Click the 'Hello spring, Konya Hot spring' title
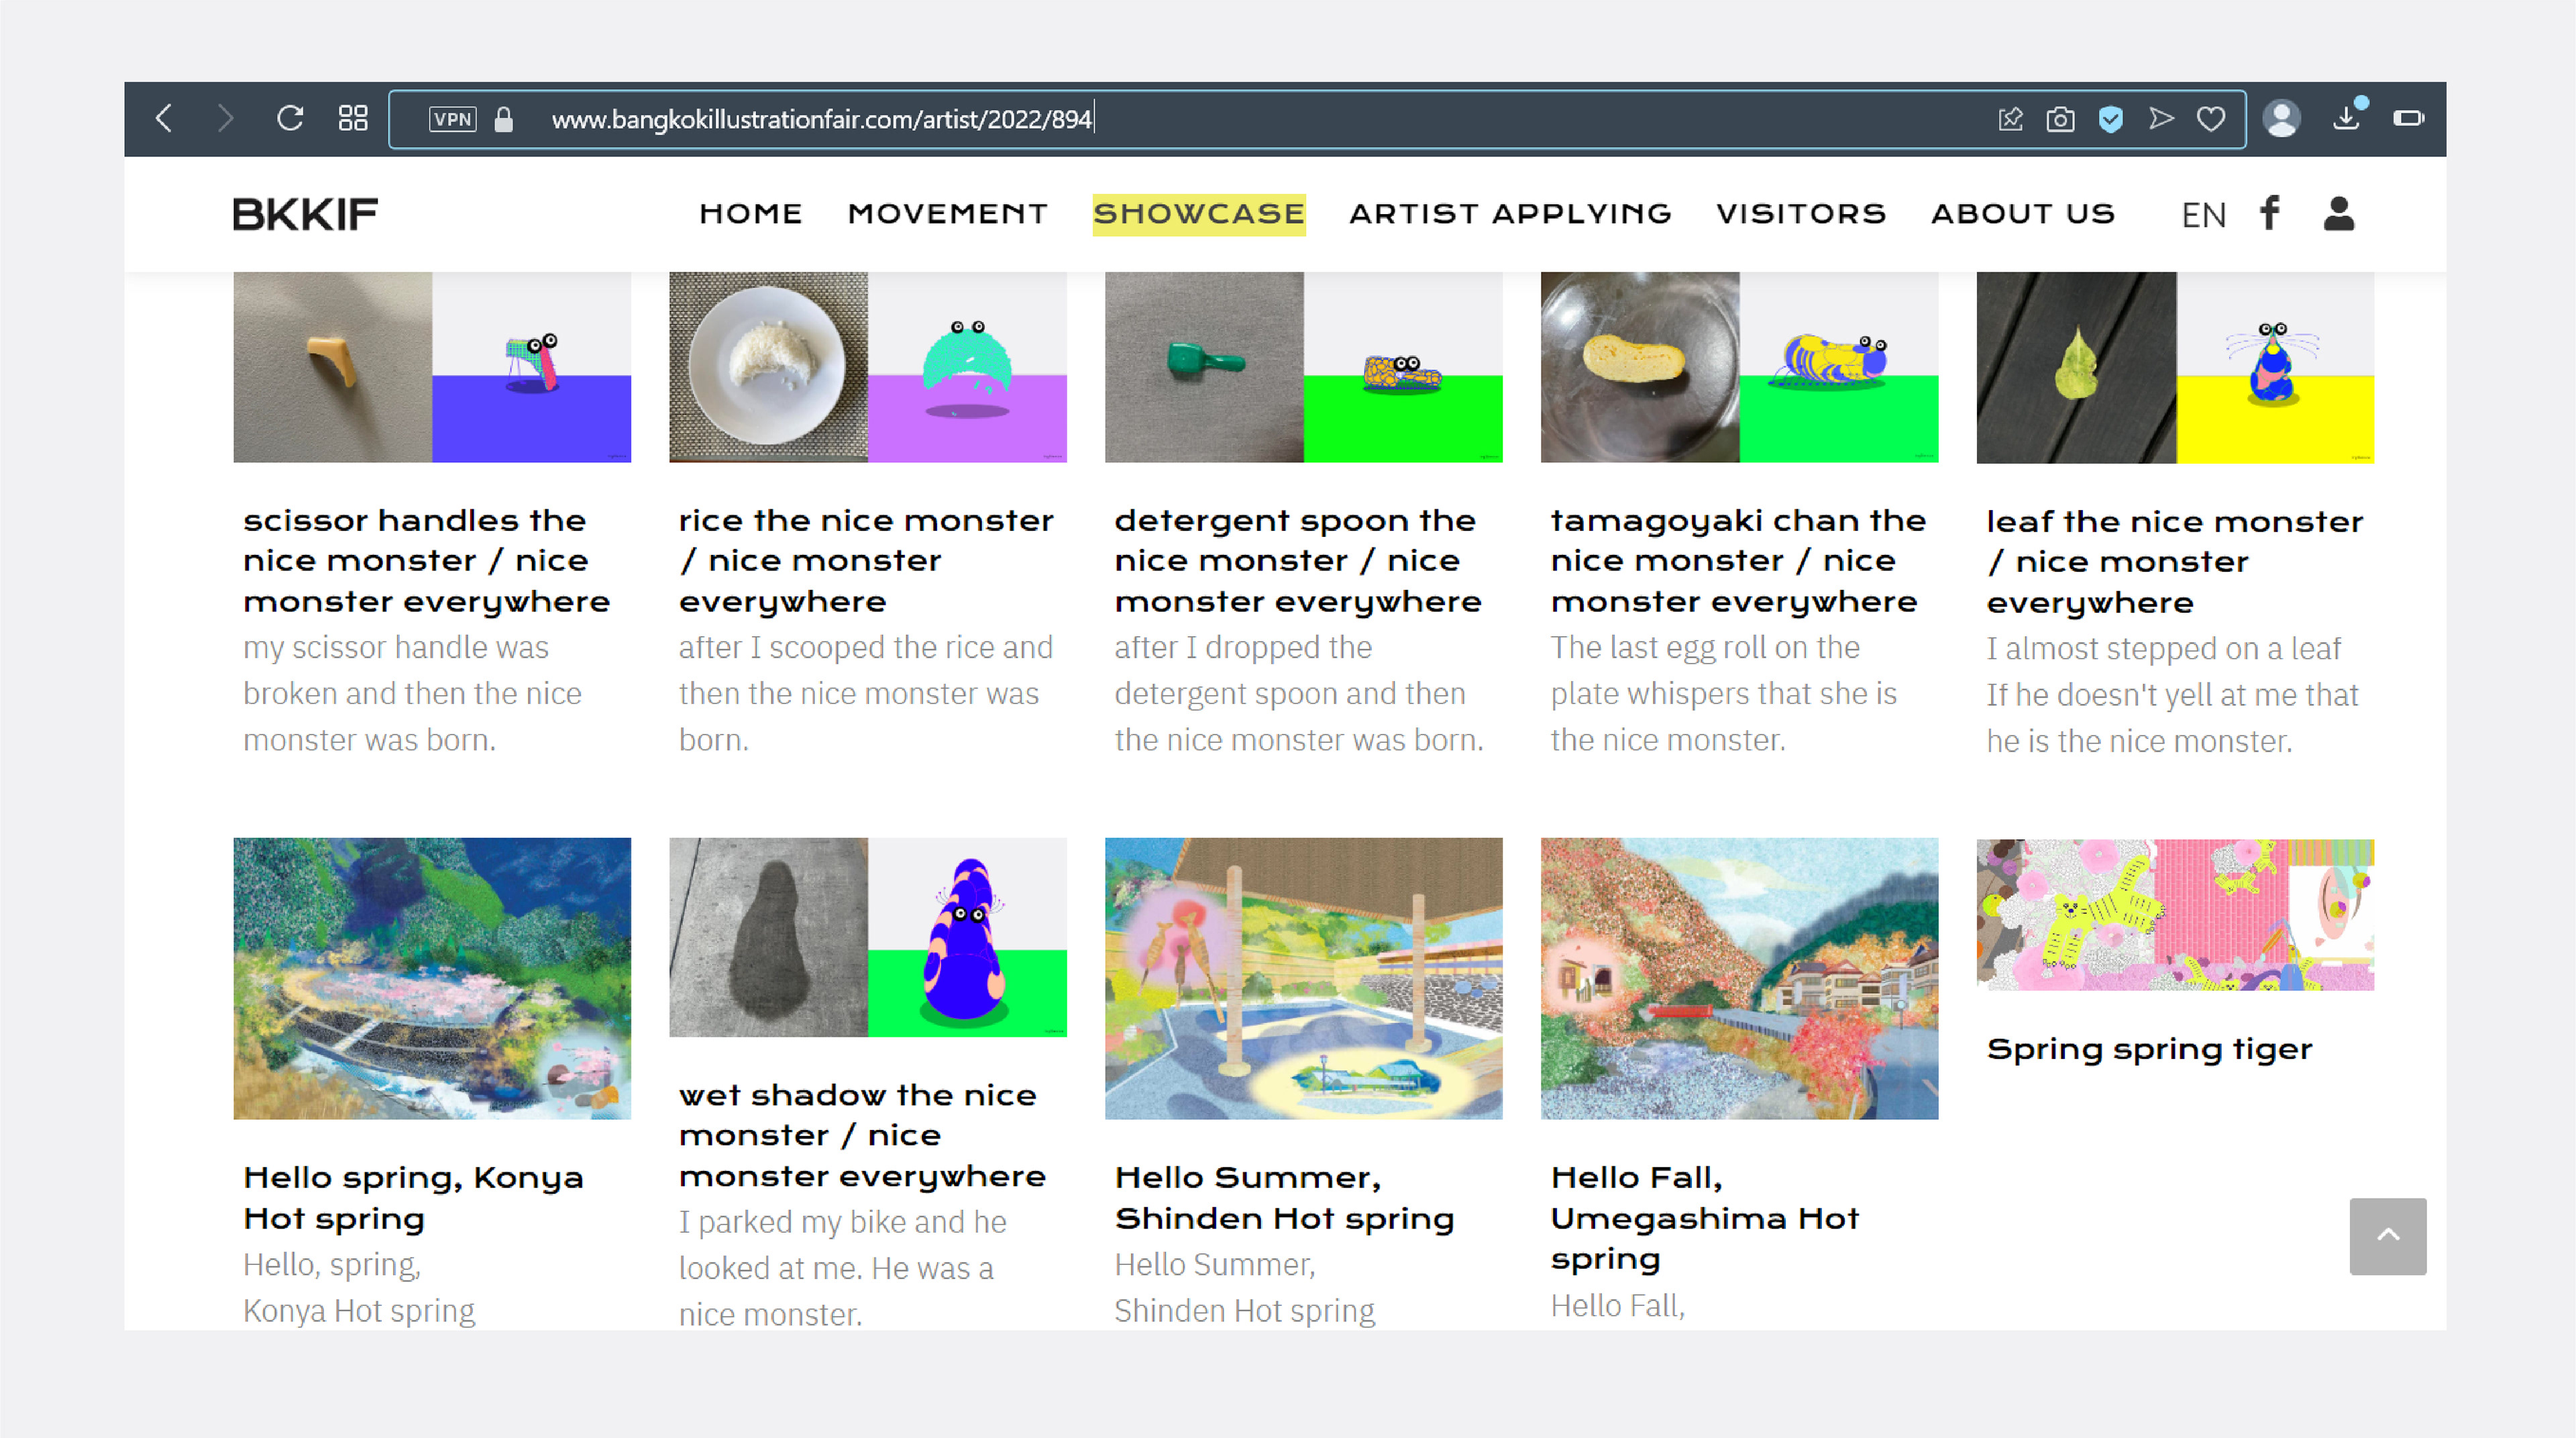The width and height of the screenshot is (2576, 1438). click(x=413, y=1198)
